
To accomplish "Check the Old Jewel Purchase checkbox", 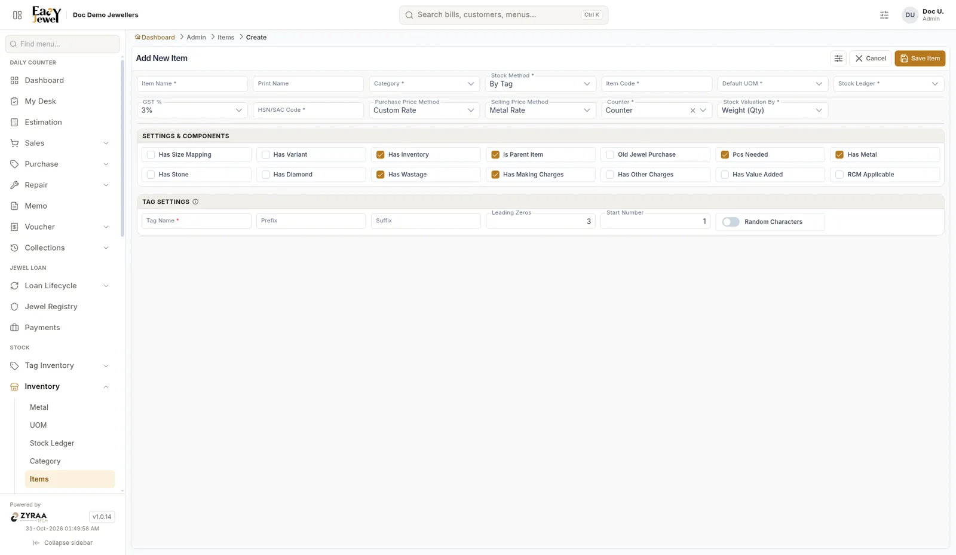I will click(610, 155).
